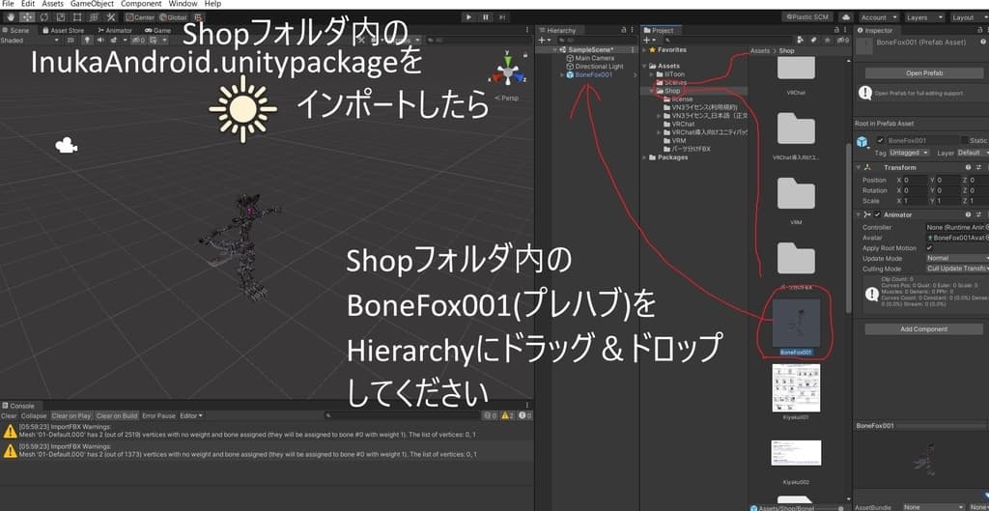Switch to the Game tab
This screenshot has width=989, height=511.
pyautogui.click(x=157, y=30)
